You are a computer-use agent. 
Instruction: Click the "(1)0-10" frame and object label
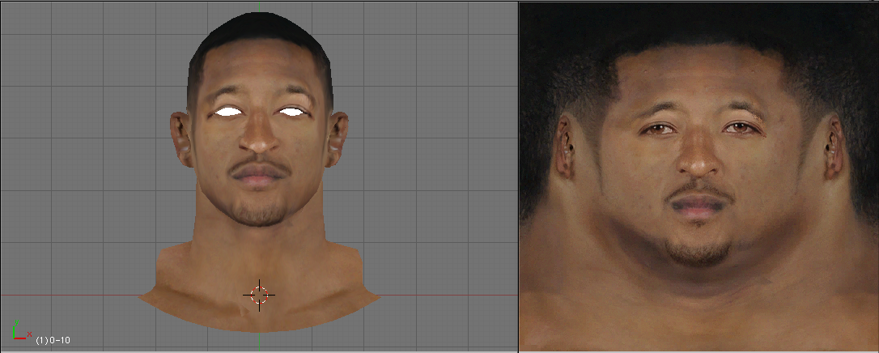tap(53, 340)
